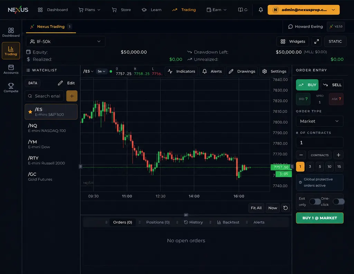Switch to the Nexus Trading tab
The image size is (354, 274).
pyautogui.click(x=51, y=27)
